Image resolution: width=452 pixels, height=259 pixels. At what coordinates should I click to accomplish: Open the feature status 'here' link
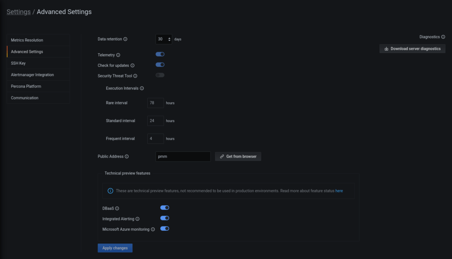[339, 191]
